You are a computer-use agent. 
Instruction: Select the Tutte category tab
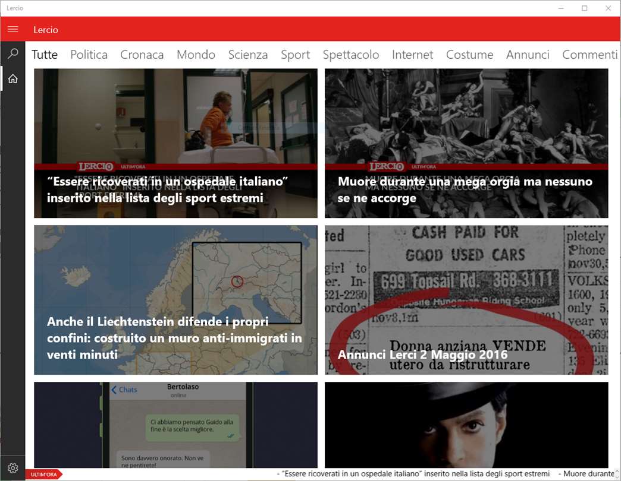(x=45, y=55)
